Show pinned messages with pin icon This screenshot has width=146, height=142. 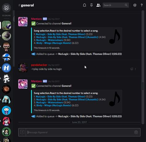(x=91, y=5)
